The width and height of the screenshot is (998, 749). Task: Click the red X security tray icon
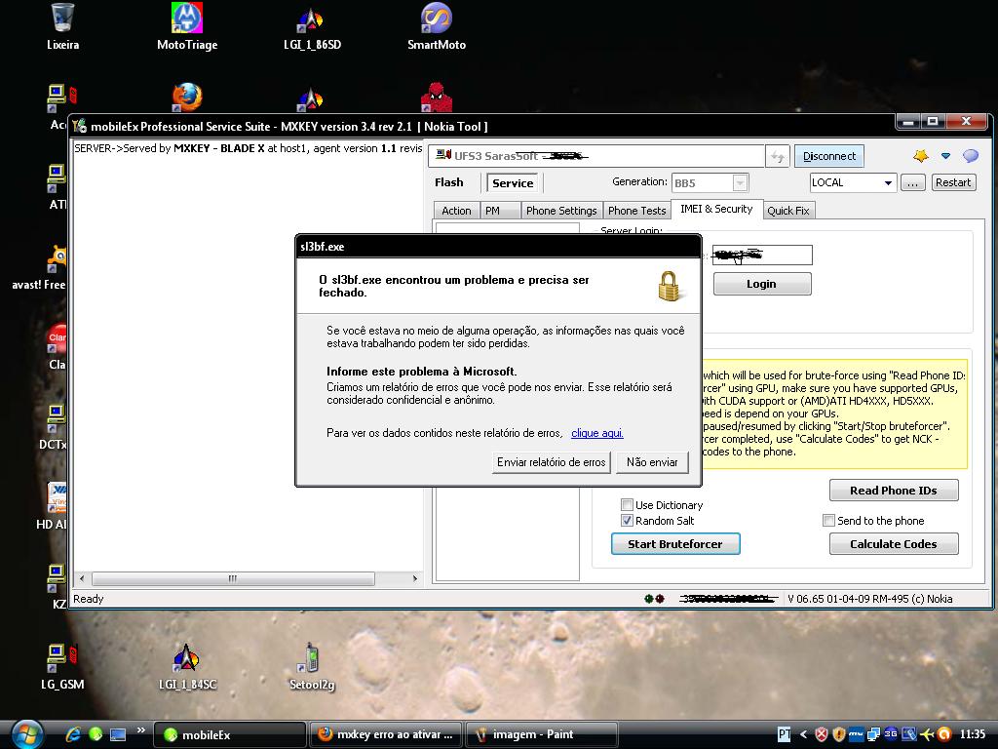(x=822, y=734)
